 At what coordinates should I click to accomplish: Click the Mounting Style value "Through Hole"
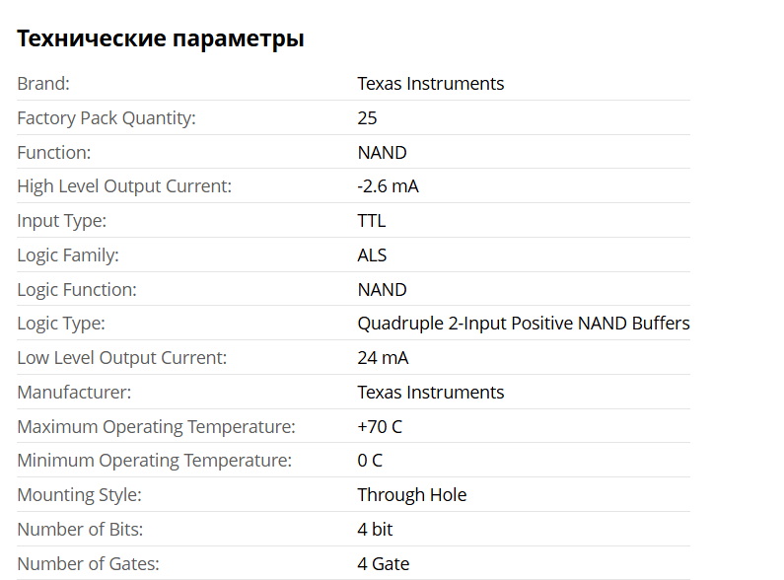411,495
